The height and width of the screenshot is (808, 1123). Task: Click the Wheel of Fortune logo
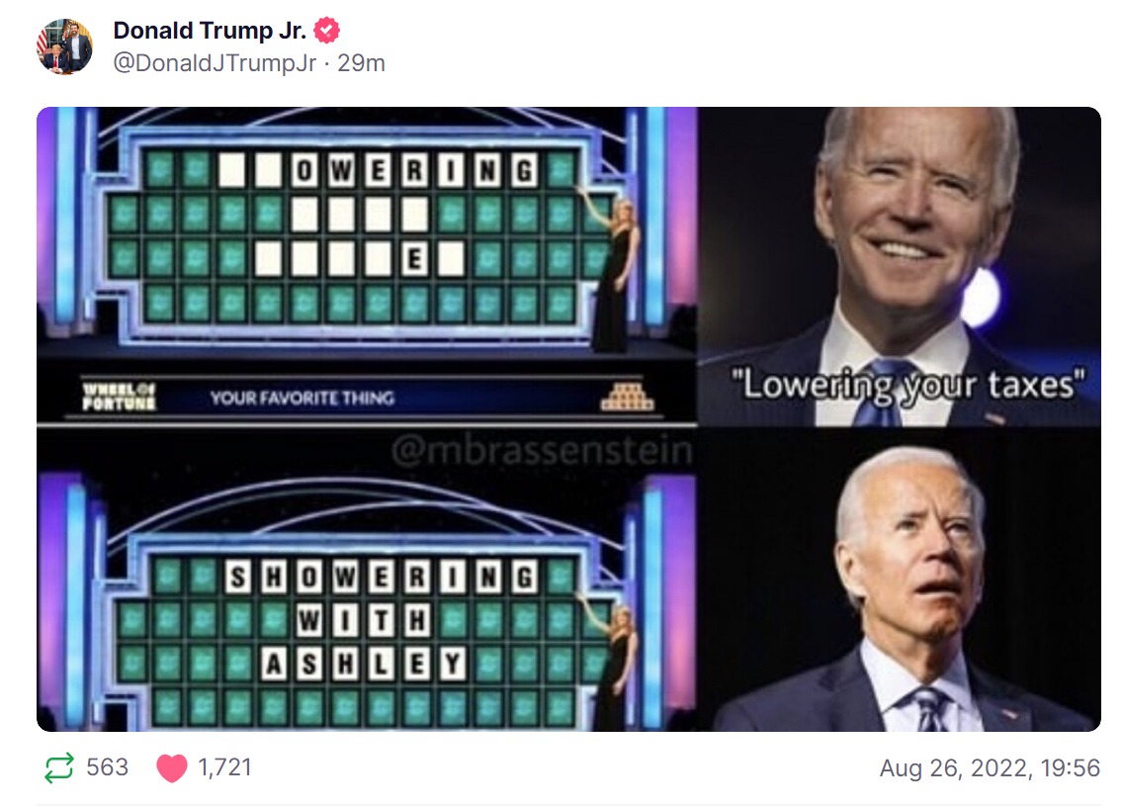pos(119,398)
